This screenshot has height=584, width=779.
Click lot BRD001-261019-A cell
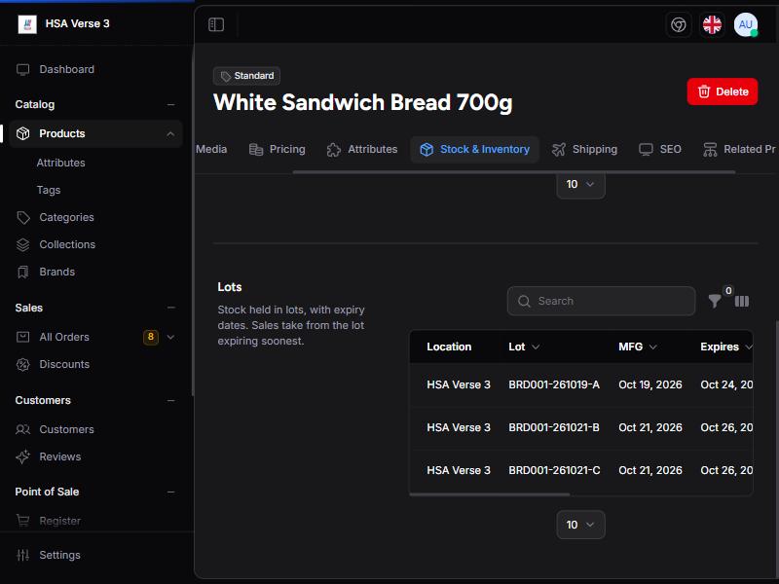554,384
